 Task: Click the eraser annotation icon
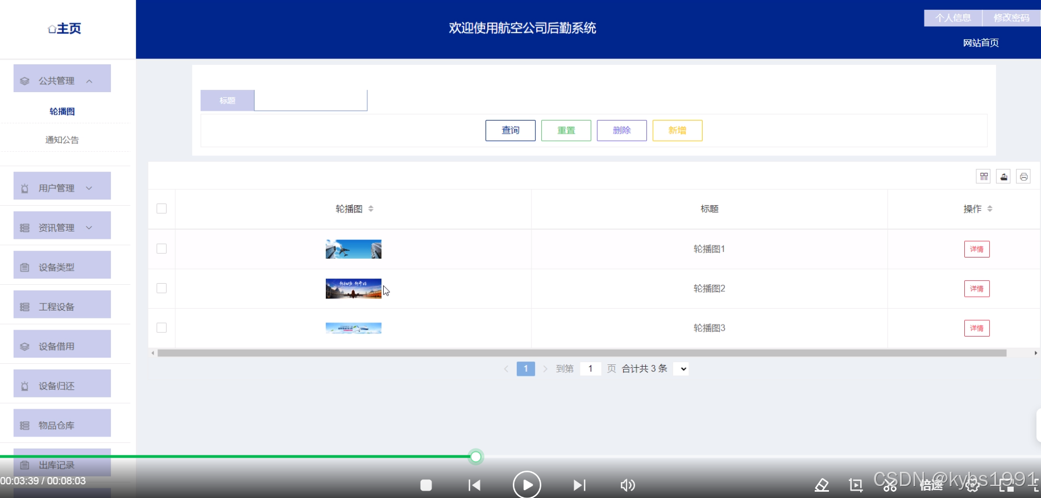(x=822, y=485)
